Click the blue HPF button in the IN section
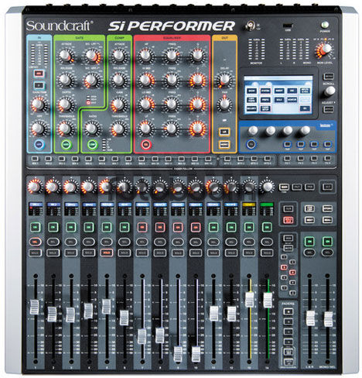362x378 pixels. click(39, 144)
